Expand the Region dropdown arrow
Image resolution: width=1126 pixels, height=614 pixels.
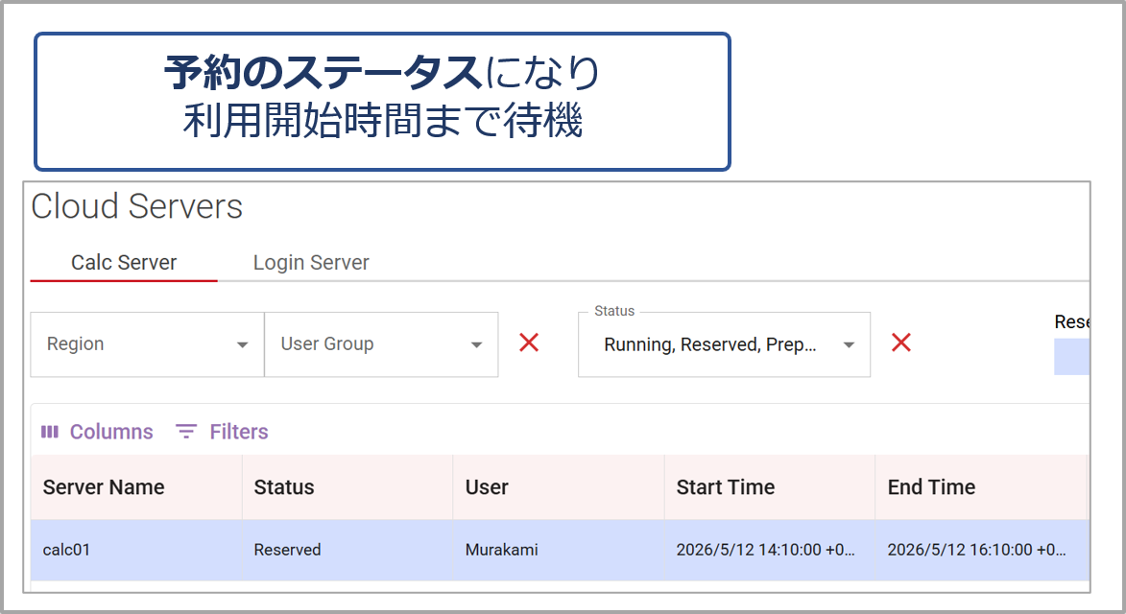[x=242, y=345]
